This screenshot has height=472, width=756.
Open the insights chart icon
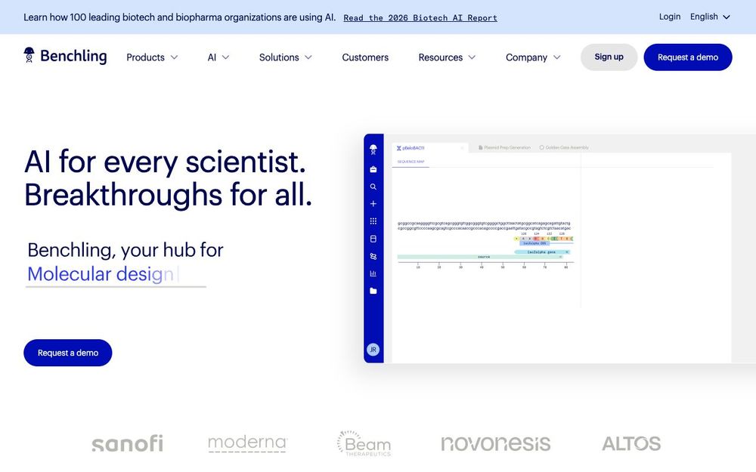coord(373,273)
